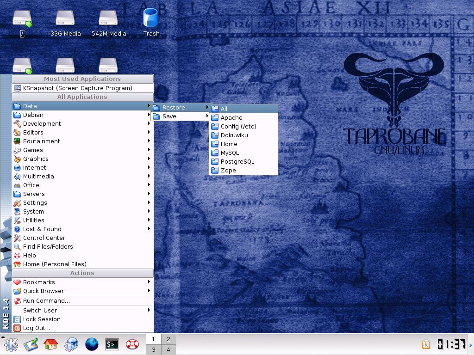This screenshot has height=355, width=474.
Task: Expand the Lost & Found category
Action: (x=82, y=229)
